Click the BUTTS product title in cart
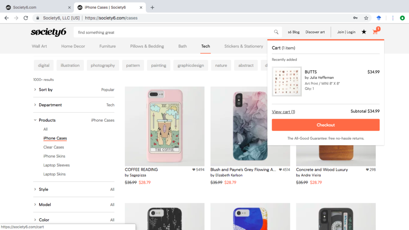Viewport: 409px width, 230px height. (311, 72)
